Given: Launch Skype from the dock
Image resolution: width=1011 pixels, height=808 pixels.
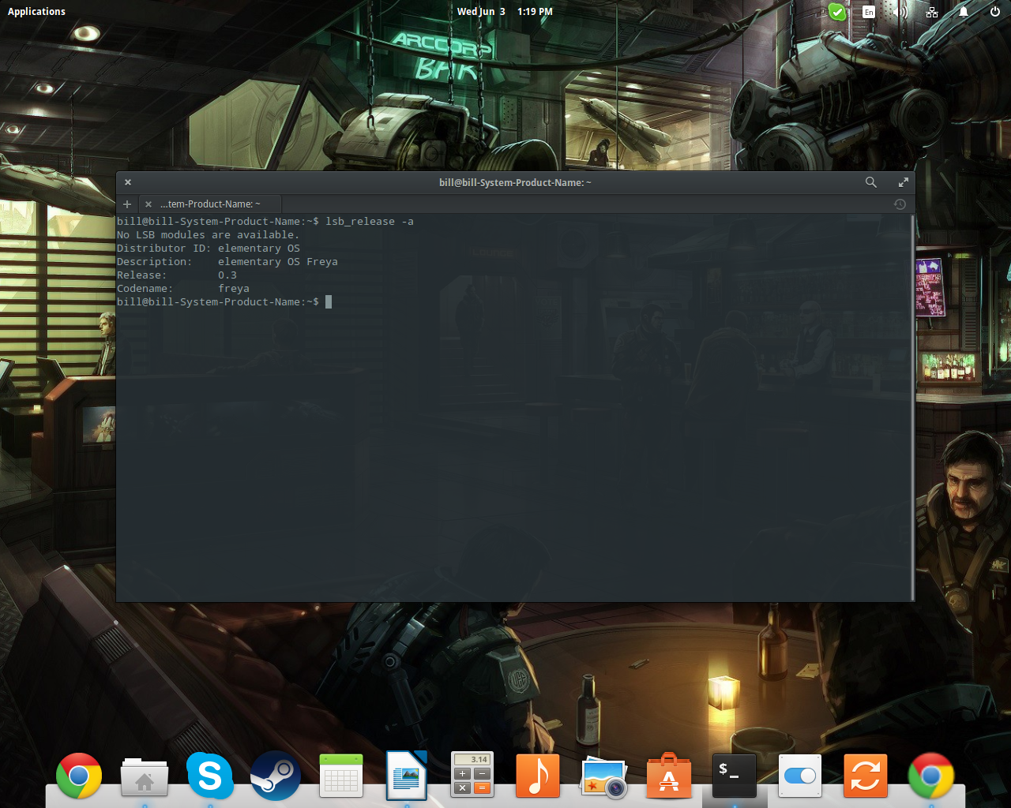Looking at the screenshot, I should pyautogui.click(x=210, y=776).
